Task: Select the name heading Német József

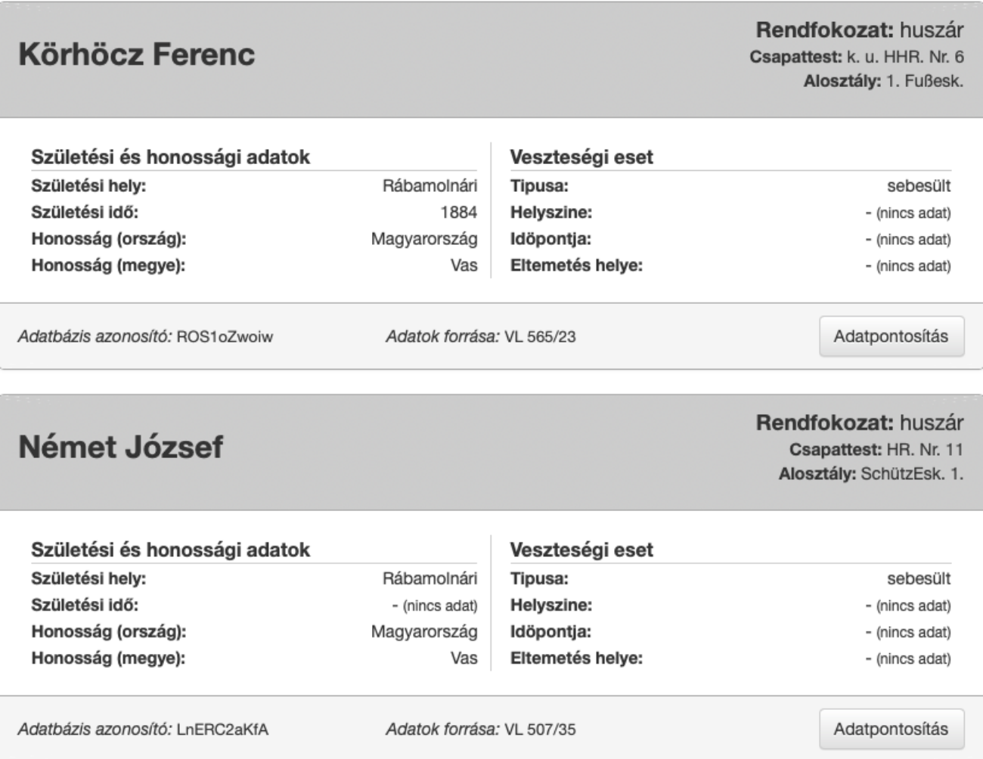Action: (121, 447)
